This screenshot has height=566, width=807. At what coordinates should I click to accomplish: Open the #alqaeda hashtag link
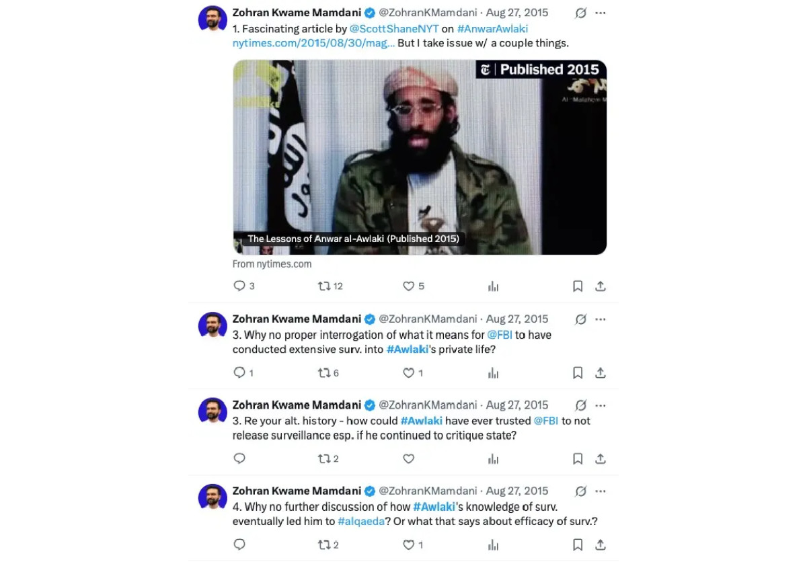pyautogui.click(x=361, y=521)
